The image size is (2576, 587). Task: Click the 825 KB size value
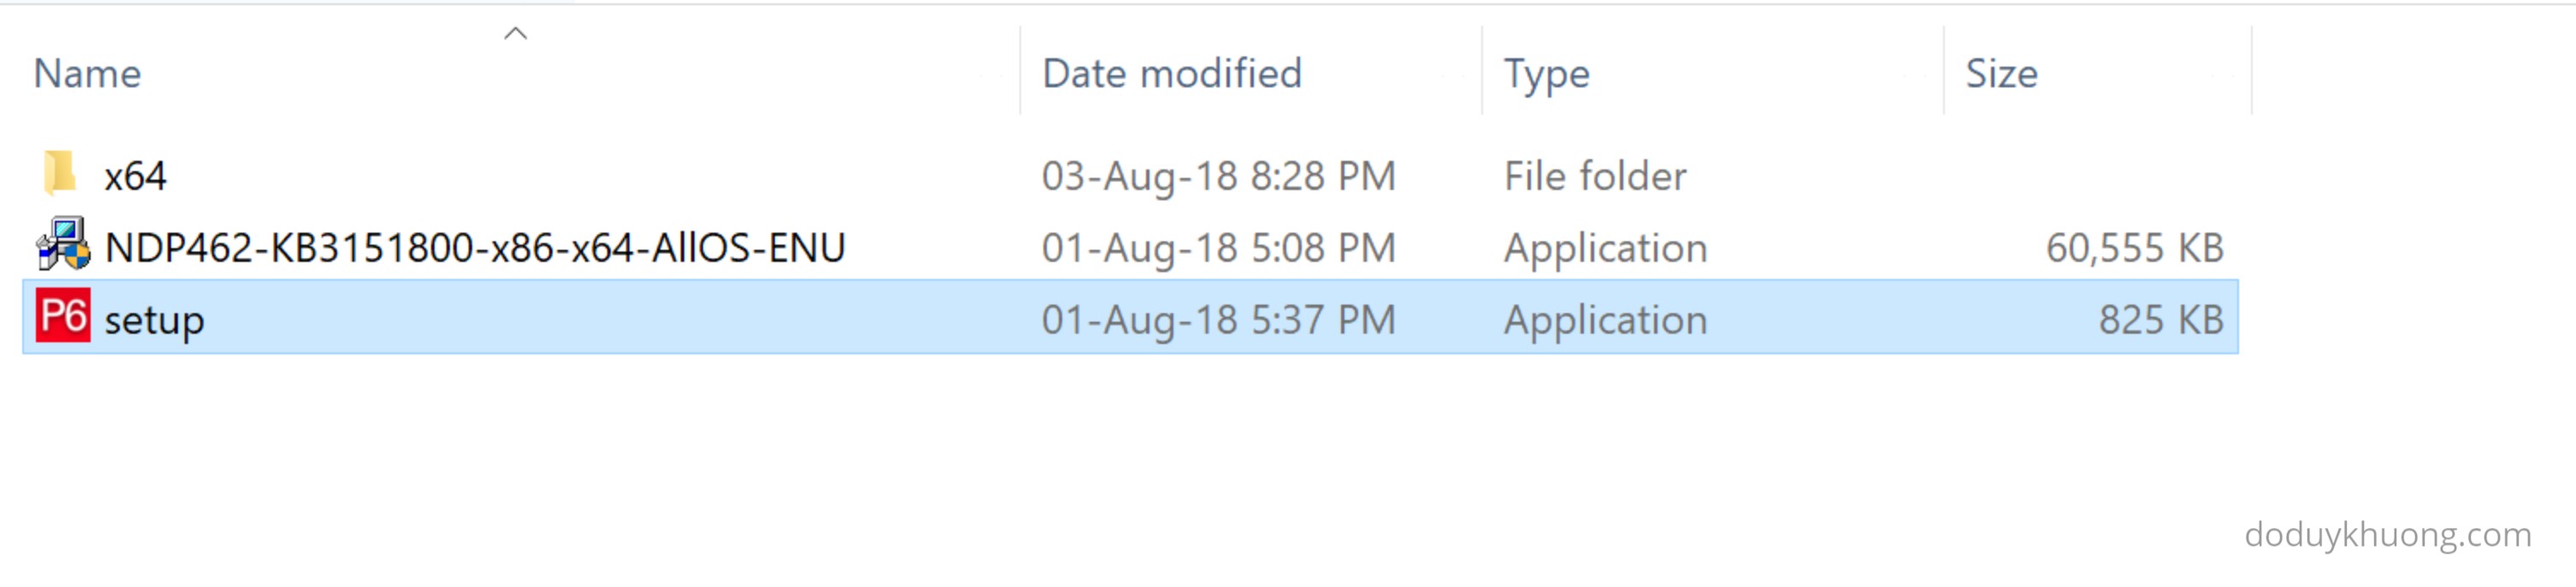pyautogui.click(x=2160, y=320)
